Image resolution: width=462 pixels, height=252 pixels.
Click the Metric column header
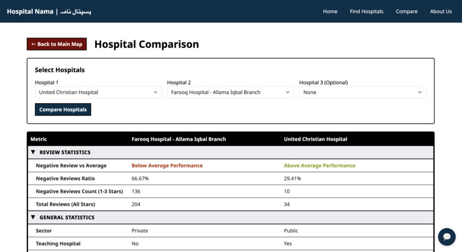[x=38, y=139]
